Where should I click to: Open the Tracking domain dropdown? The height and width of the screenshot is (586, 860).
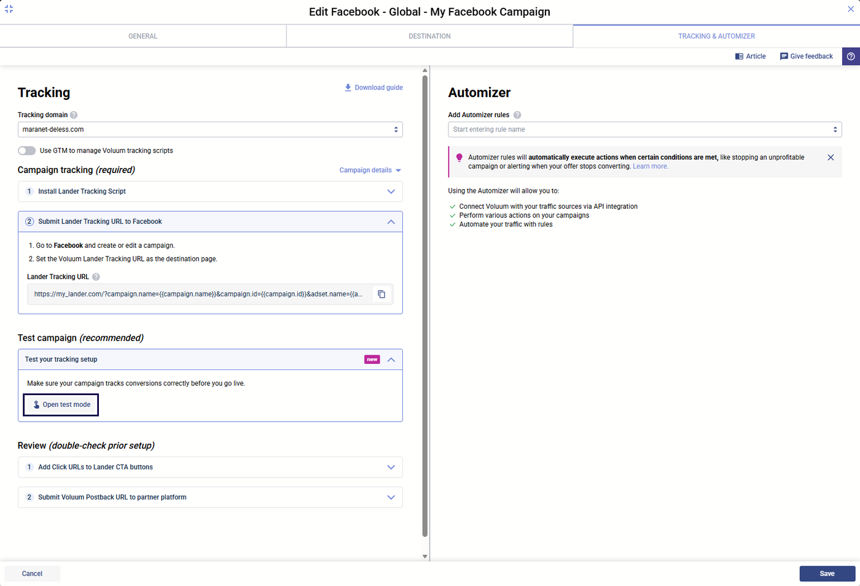210,129
